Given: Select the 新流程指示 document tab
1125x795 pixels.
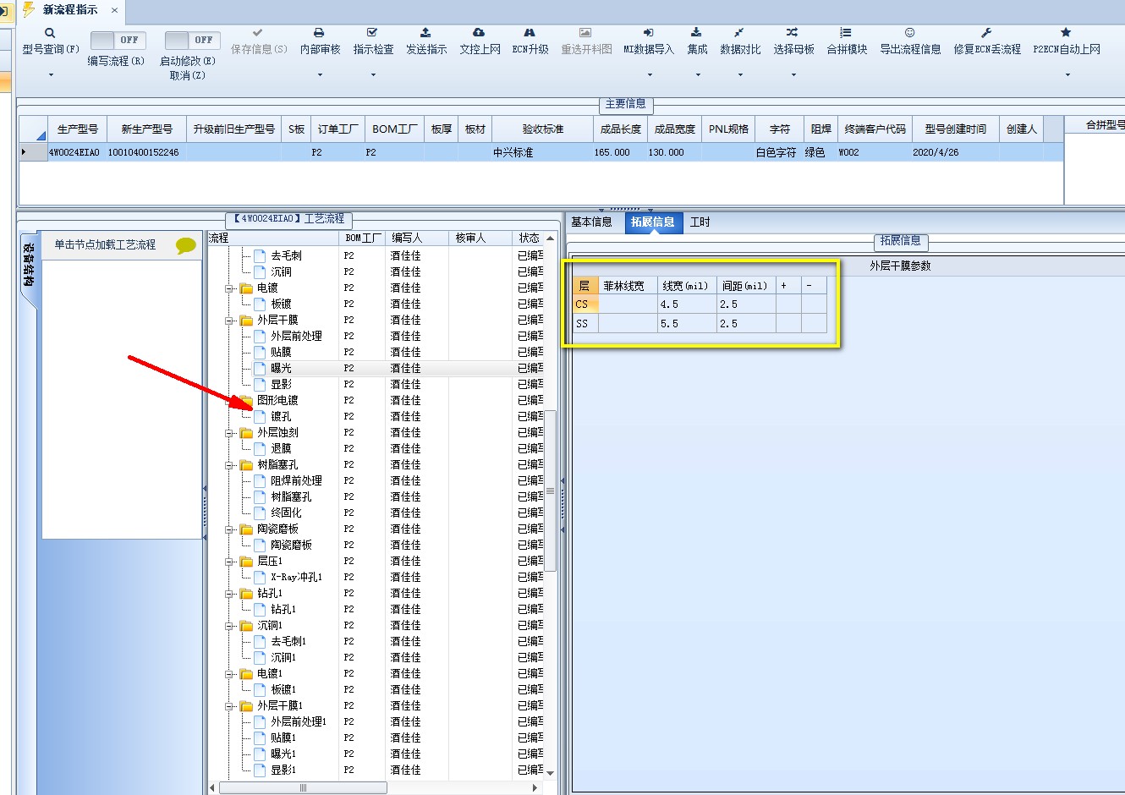Looking at the screenshot, I should coord(70,10).
